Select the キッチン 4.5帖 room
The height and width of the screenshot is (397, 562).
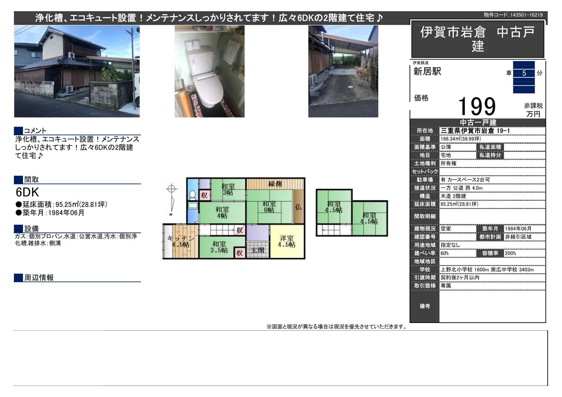pyautogui.click(x=181, y=241)
